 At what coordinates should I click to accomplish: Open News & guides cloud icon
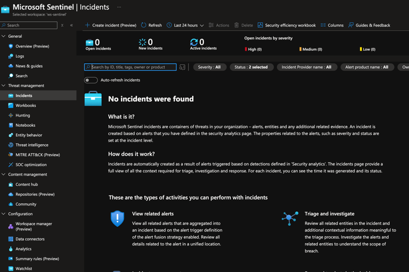[x=11, y=66]
